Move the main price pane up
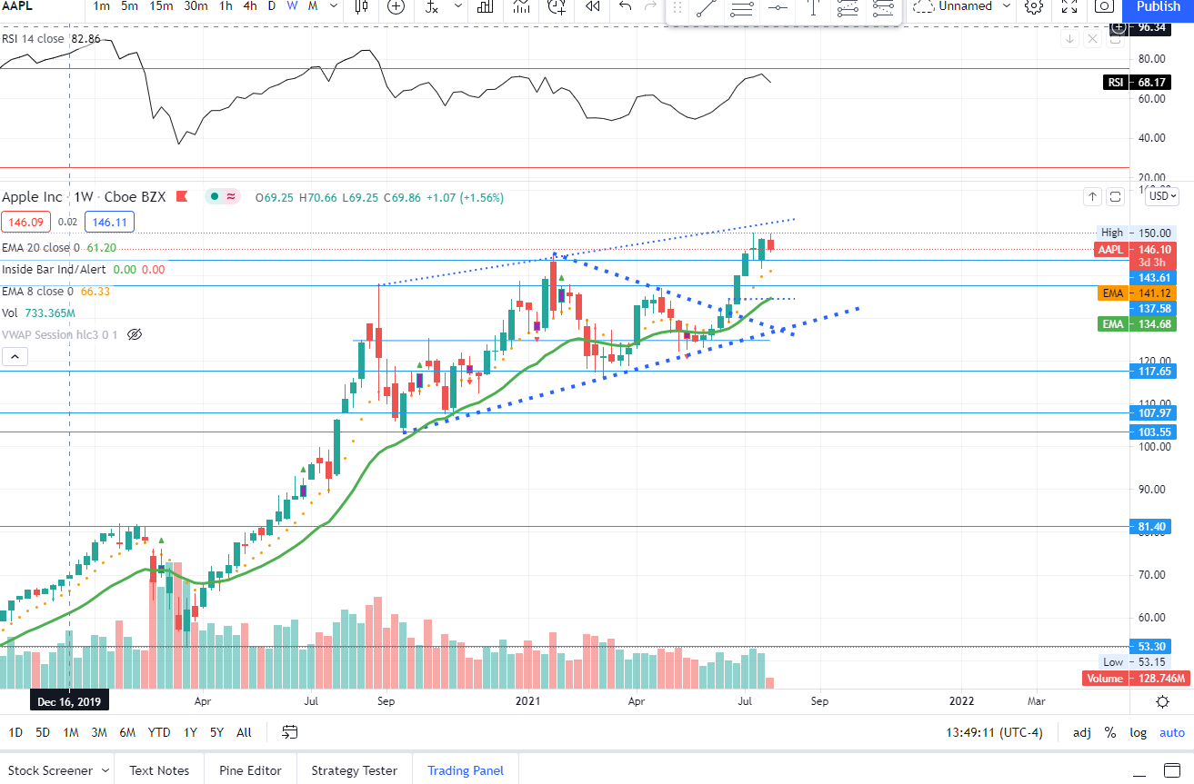1194x784 pixels. 1092,196
